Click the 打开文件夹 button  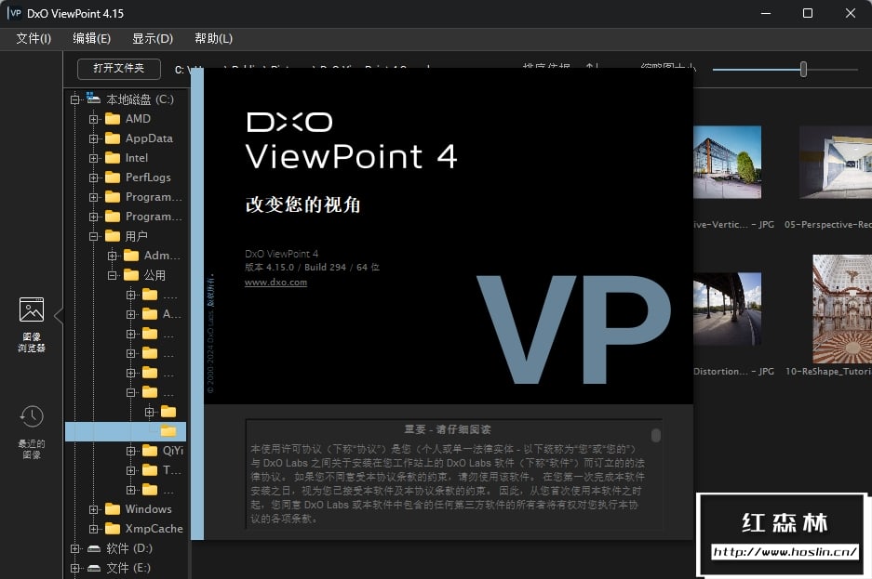119,68
